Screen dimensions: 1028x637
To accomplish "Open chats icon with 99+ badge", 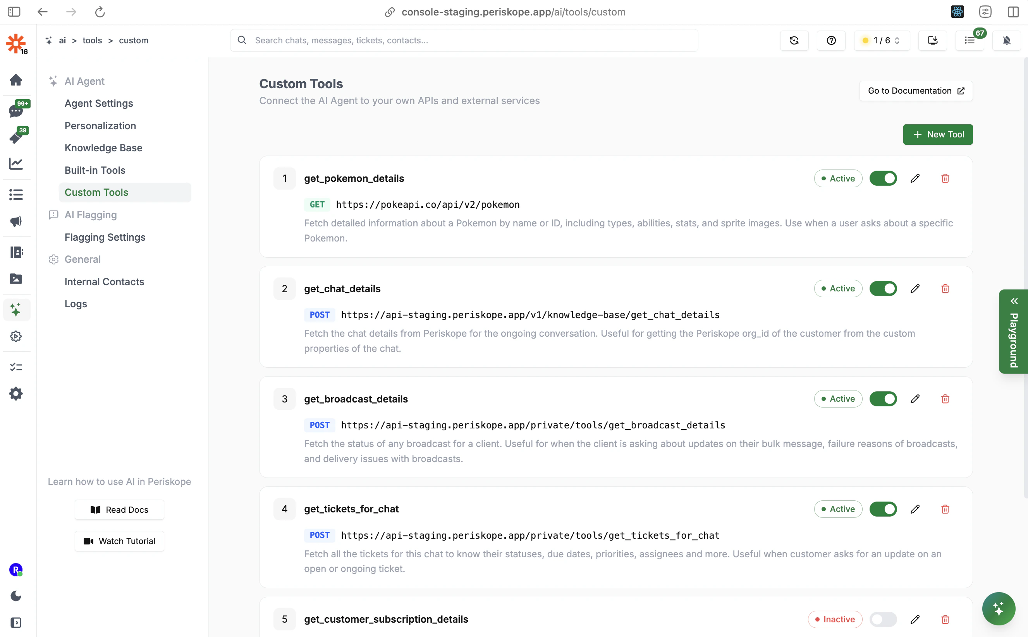I will (x=16, y=110).
